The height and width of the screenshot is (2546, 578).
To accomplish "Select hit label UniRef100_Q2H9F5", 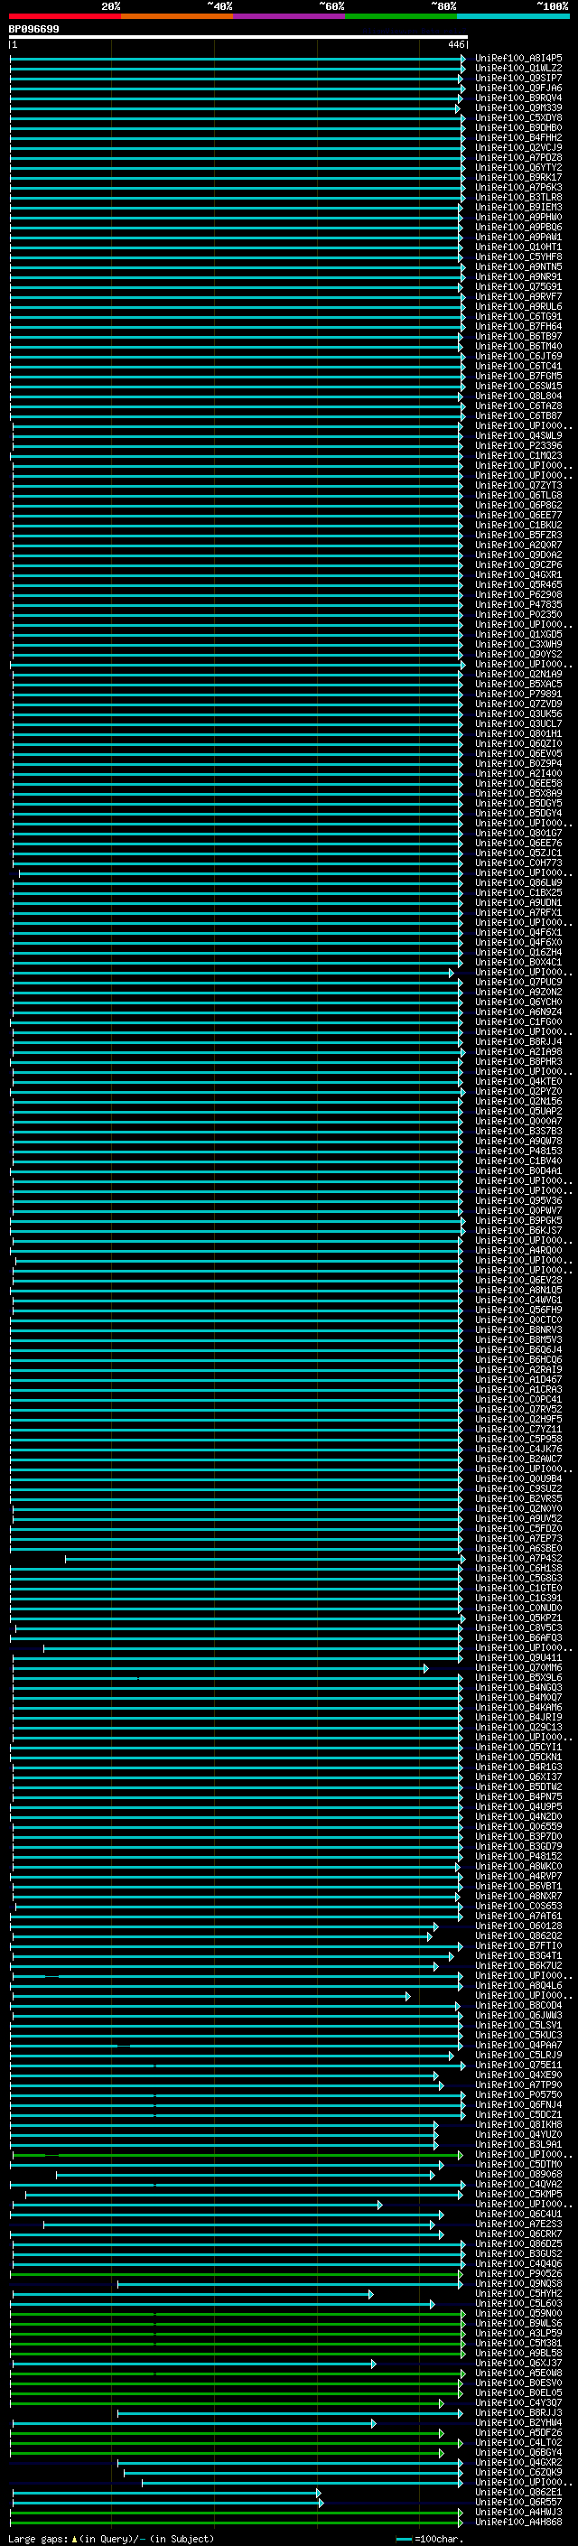I will 518,1419.
